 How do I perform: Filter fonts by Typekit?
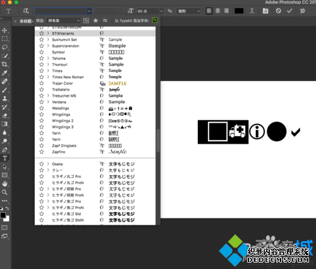pyautogui.click(x=86, y=20)
